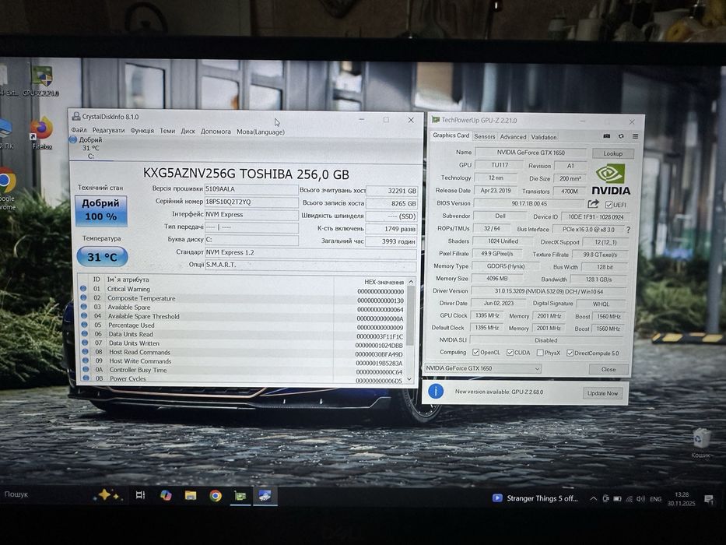Click the attribute list scroll down arrow
This screenshot has height=545, width=726.
click(x=409, y=379)
